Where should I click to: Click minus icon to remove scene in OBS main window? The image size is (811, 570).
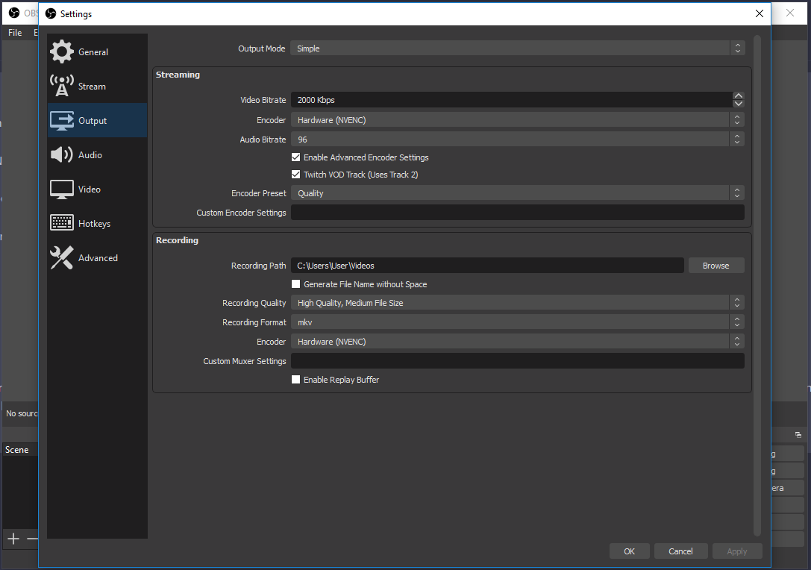click(x=32, y=539)
